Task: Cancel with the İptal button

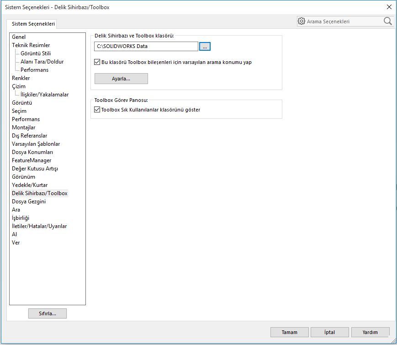Action: click(330, 332)
